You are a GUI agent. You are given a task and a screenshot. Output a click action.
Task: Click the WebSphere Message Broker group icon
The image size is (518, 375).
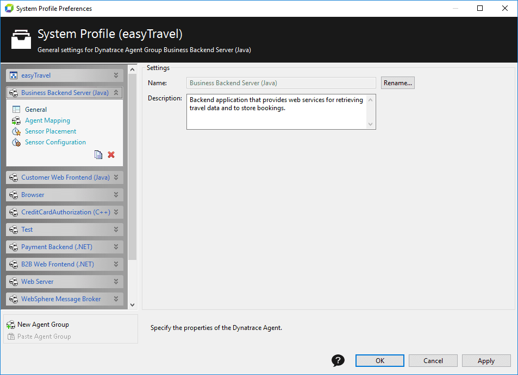pyautogui.click(x=14, y=299)
